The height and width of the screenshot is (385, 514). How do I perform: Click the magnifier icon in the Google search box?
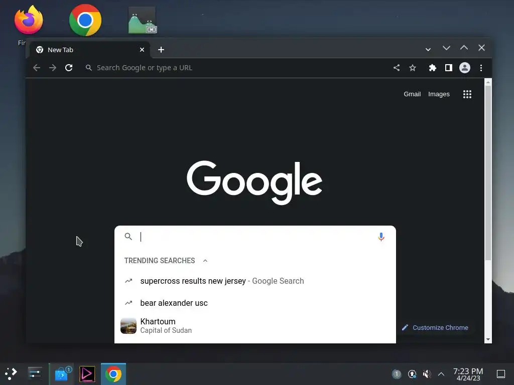(x=128, y=237)
